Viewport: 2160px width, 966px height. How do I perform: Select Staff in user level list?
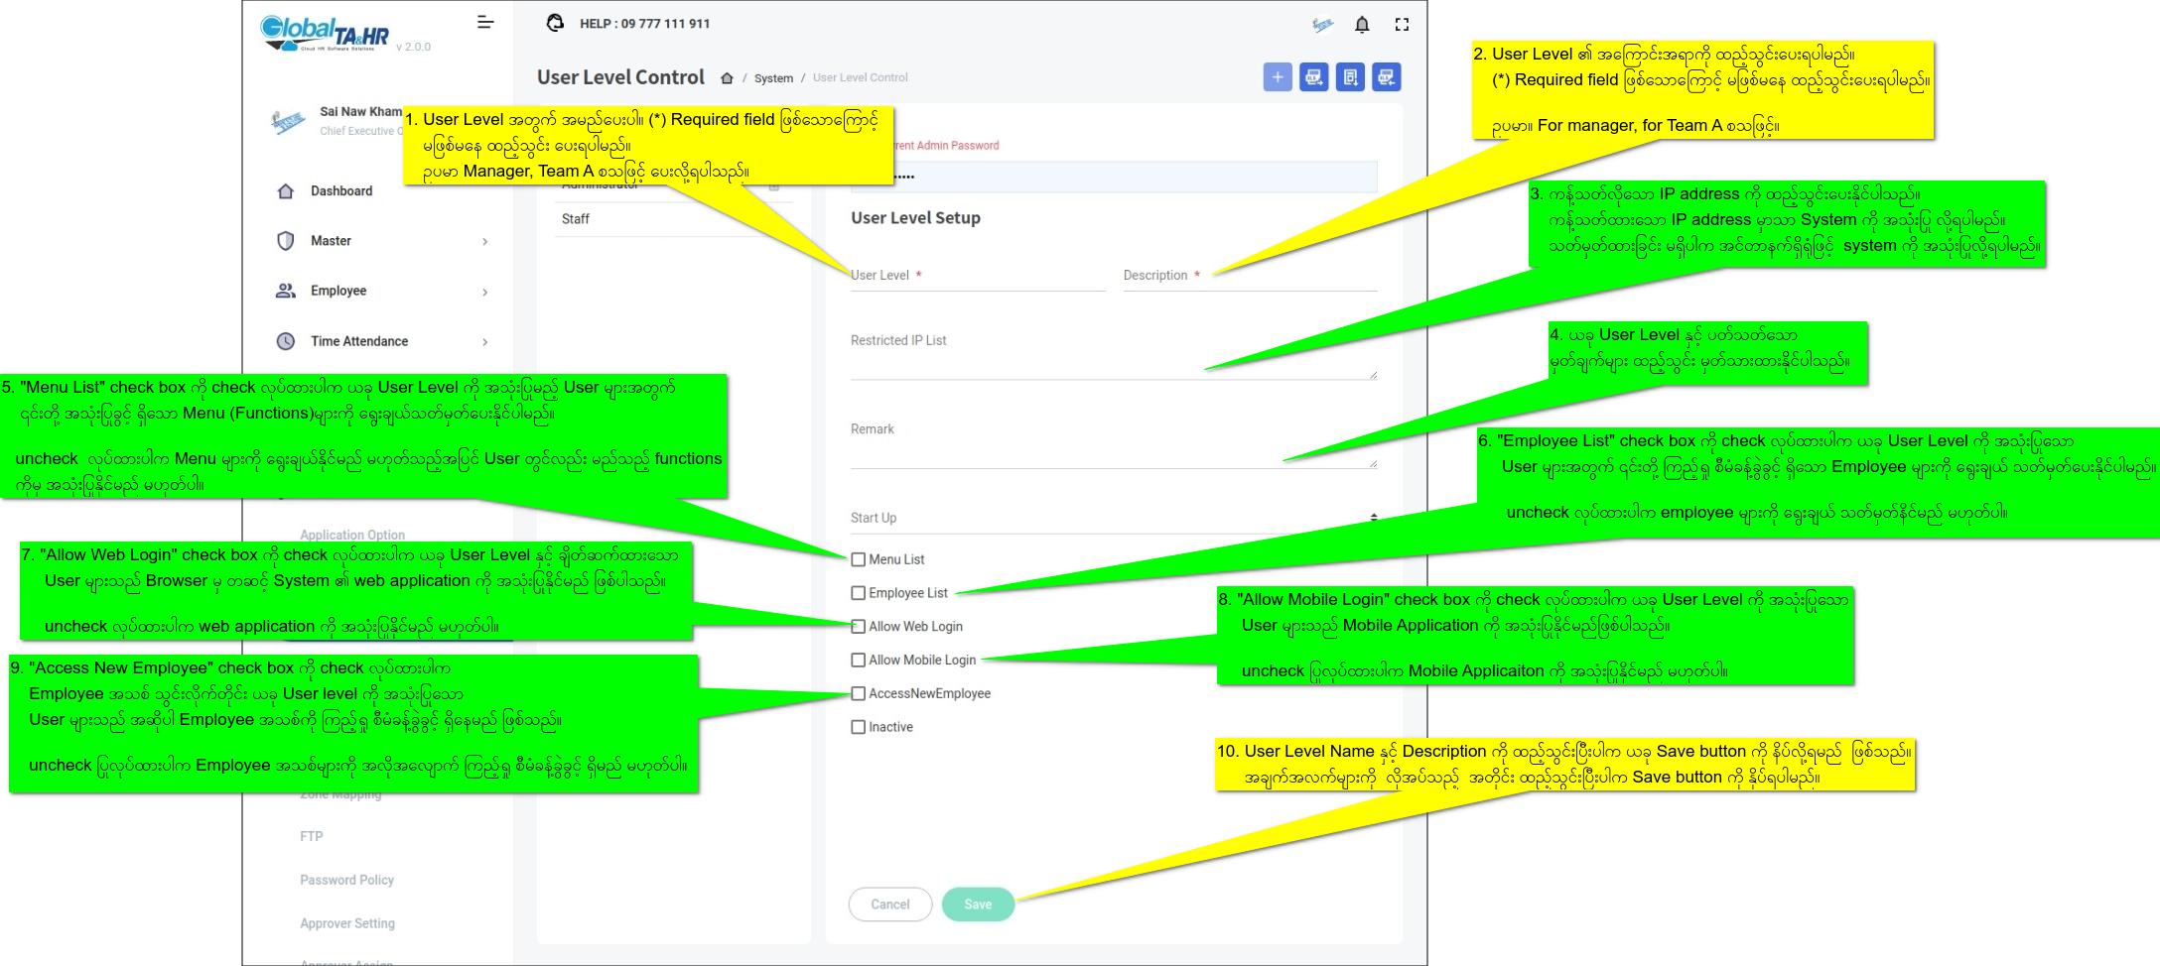576,219
